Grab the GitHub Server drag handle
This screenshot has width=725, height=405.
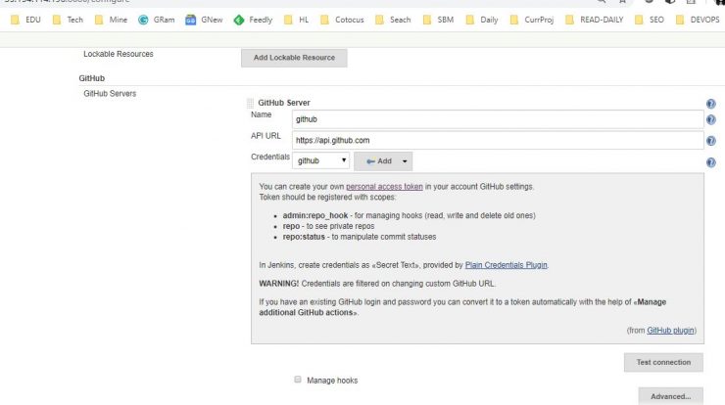tap(250, 103)
